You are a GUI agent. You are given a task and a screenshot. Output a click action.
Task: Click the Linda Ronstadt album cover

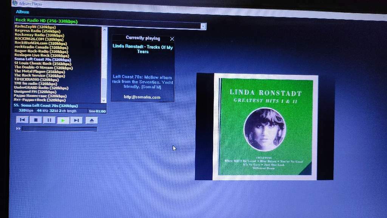coord(265,127)
